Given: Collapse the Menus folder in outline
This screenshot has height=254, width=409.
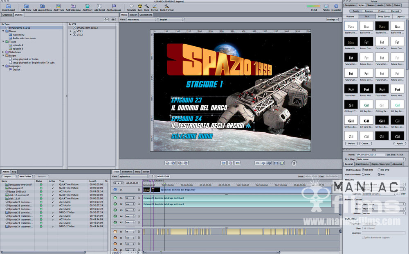Looking at the screenshot, I should tap(3, 31).
